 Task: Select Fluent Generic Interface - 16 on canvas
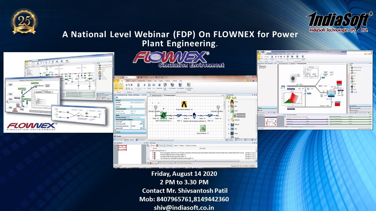pos(184,104)
